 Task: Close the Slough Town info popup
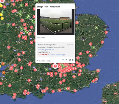point(74,4)
